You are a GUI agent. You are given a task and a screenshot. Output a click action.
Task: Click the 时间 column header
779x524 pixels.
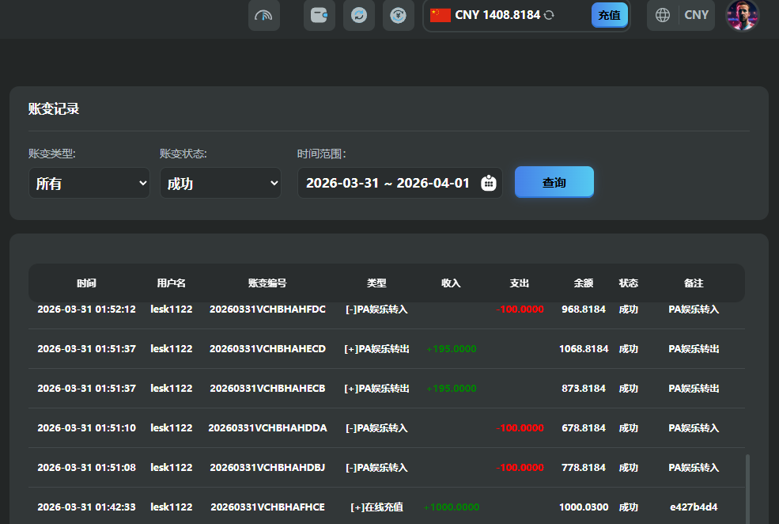tap(87, 283)
